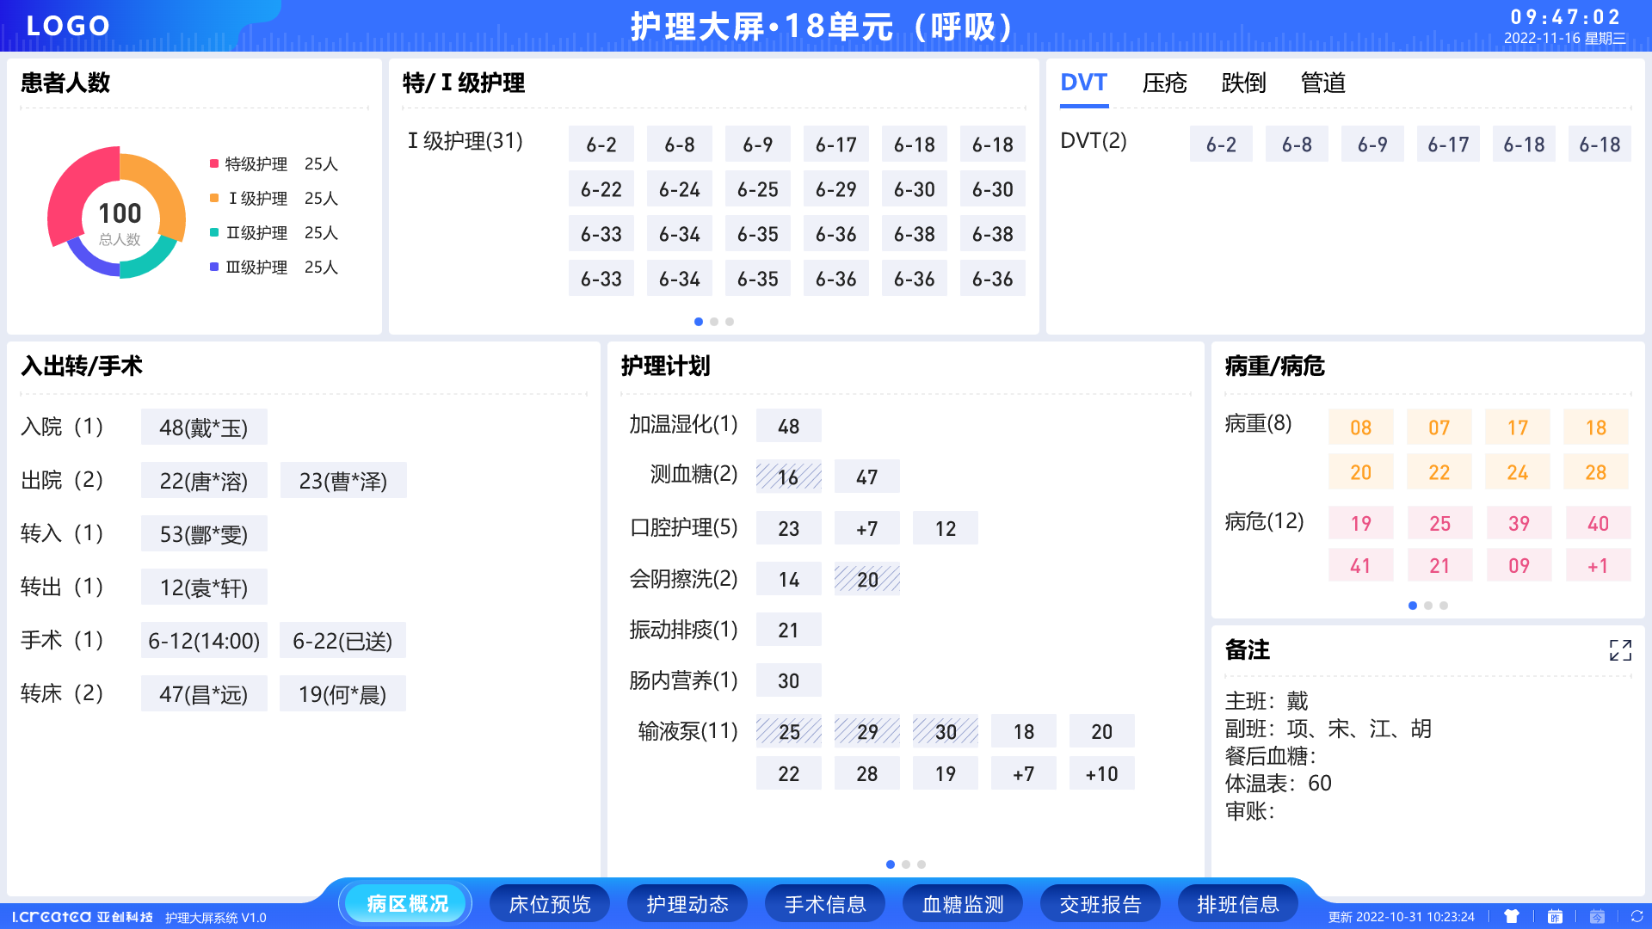
Task: Switch to the 压疮 tab
Action: point(1164,83)
